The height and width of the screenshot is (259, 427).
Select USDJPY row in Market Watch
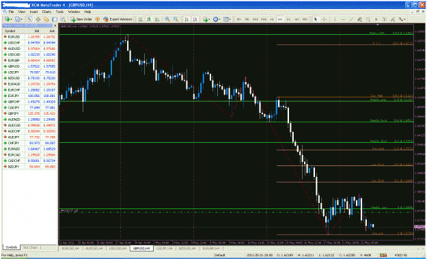[x=29, y=72]
